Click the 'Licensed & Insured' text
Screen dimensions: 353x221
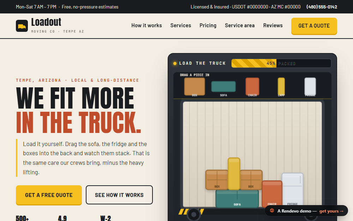[x=210, y=7]
